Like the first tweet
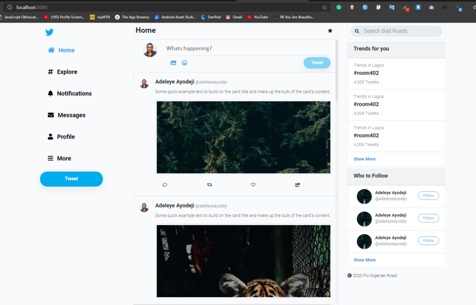 pyautogui.click(x=253, y=184)
